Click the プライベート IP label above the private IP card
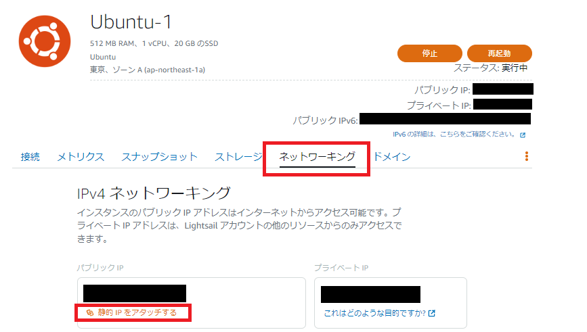Image resolution: width=587 pixels, height=332 pixels. pos(341,268)
